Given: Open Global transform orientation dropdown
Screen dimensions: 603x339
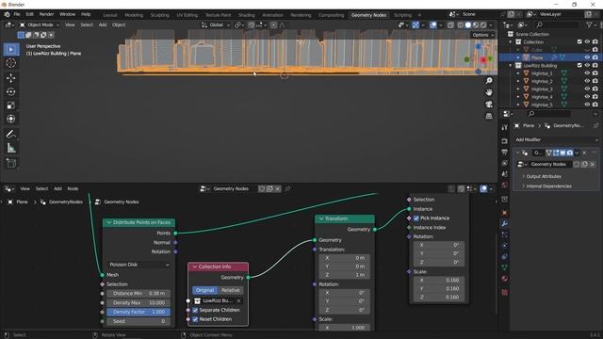Looking at the screenshot, I should coord(216,25).
